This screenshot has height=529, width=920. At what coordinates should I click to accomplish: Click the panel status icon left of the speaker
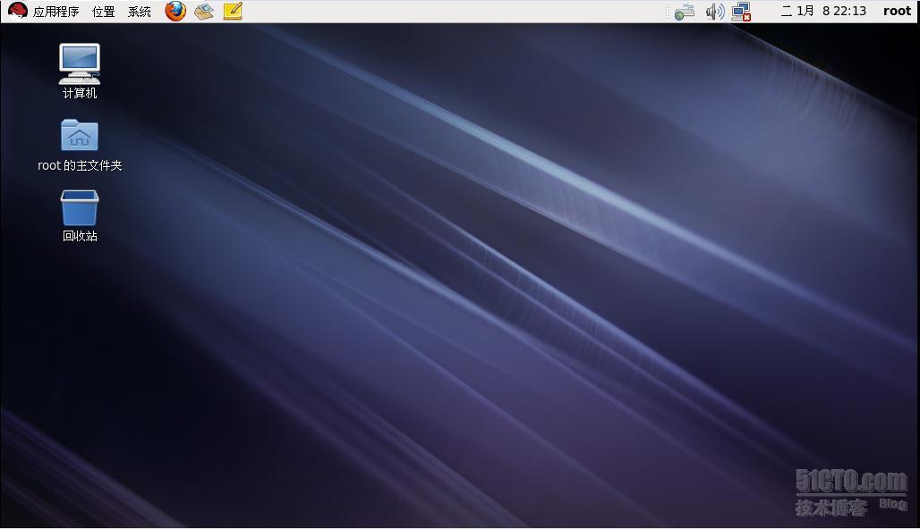(x=684, y=12)
